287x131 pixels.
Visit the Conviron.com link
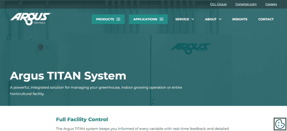pos(246,4)
